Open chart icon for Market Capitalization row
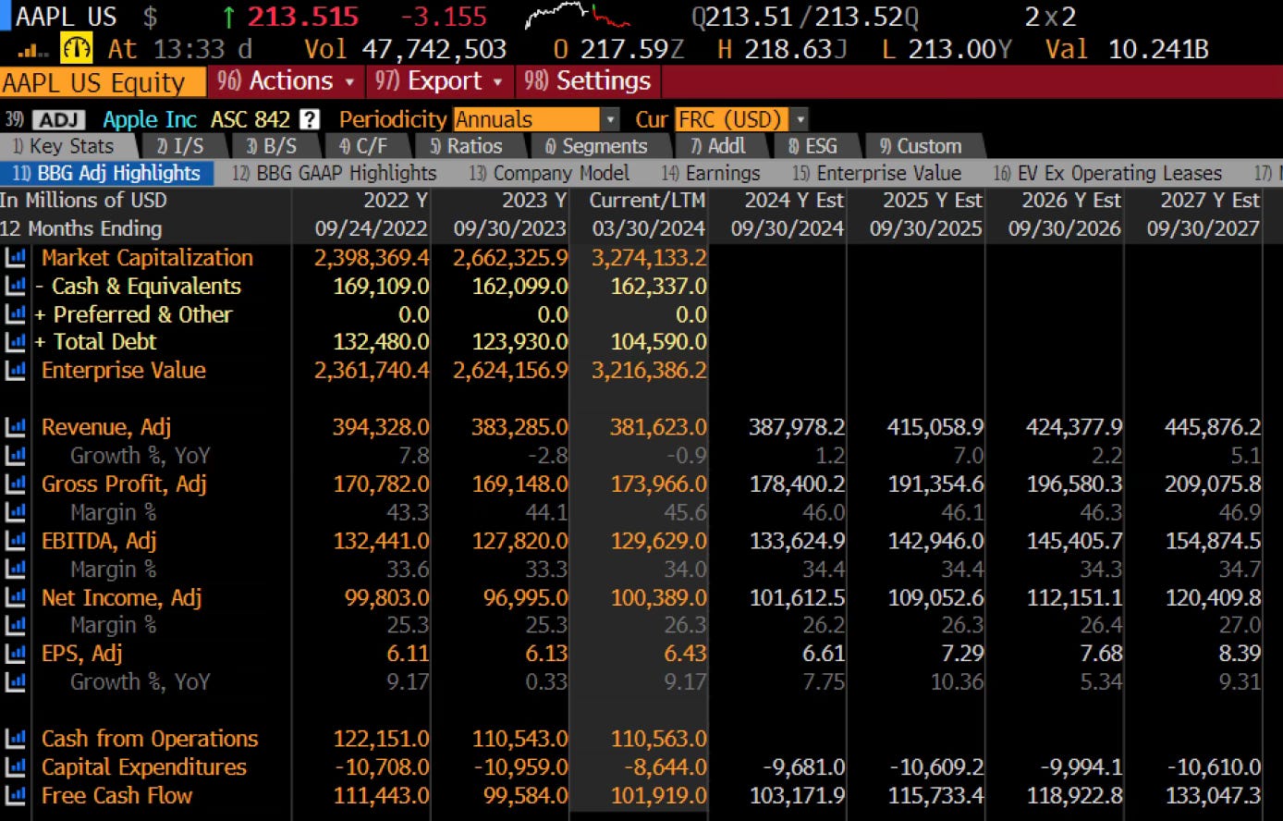The width and height of the screenshot is (1283, 821). point(15,258)
